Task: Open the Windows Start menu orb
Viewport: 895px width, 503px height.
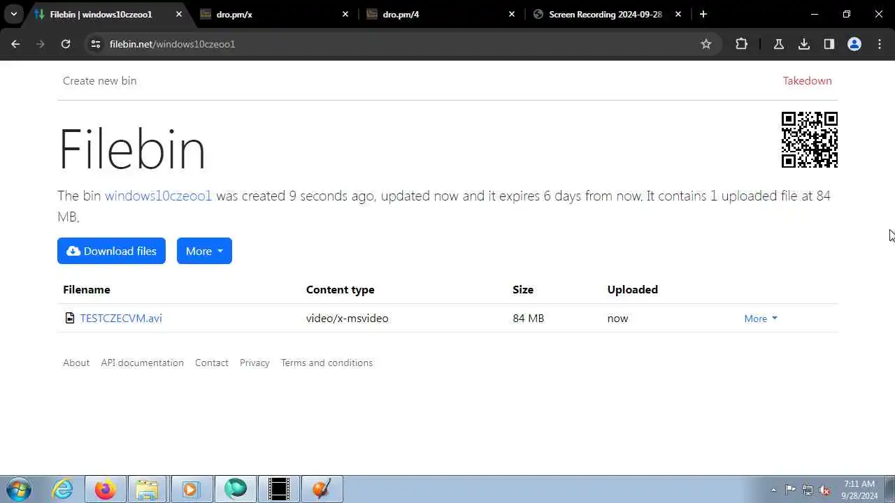Action: [x=18, y=489]
